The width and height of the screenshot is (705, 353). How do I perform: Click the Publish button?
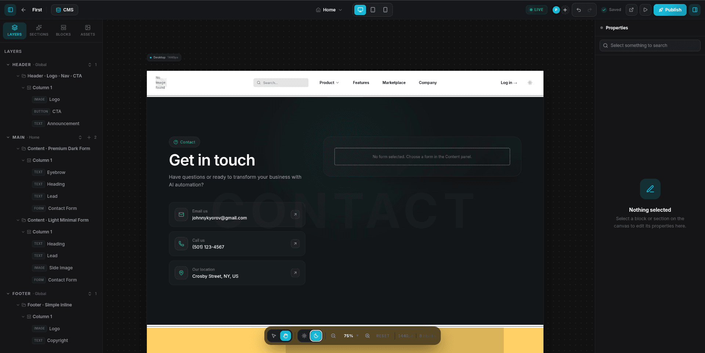pyautogui.click(x=670, y=10)
